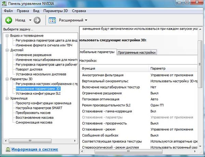Click the system information icon at bottom left

[8, 149]
